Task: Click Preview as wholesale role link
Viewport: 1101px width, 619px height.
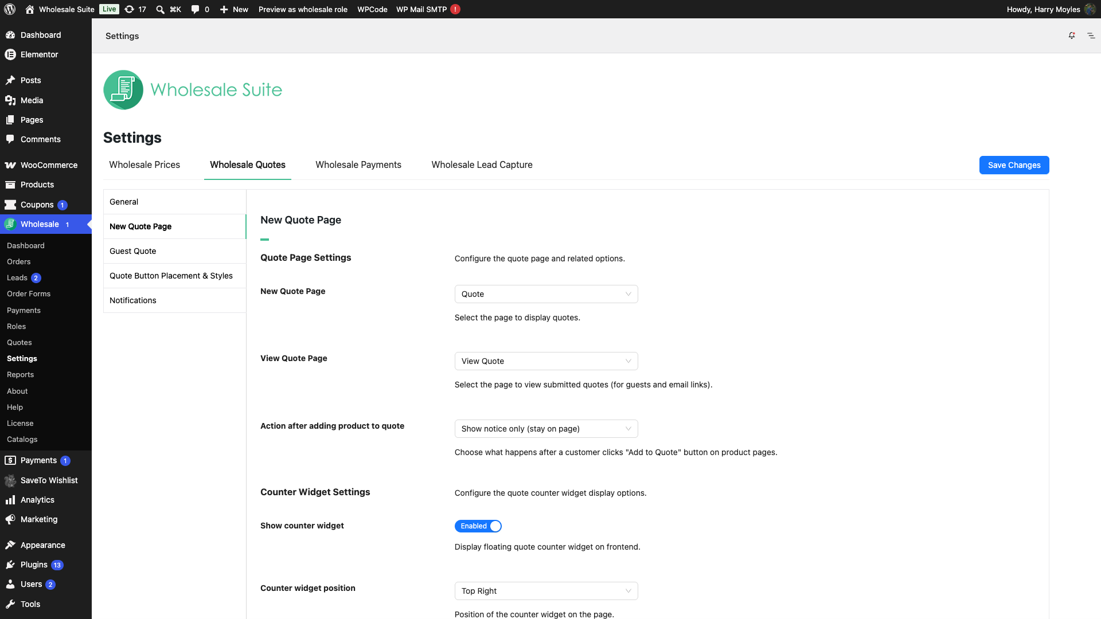Action: 303,9
